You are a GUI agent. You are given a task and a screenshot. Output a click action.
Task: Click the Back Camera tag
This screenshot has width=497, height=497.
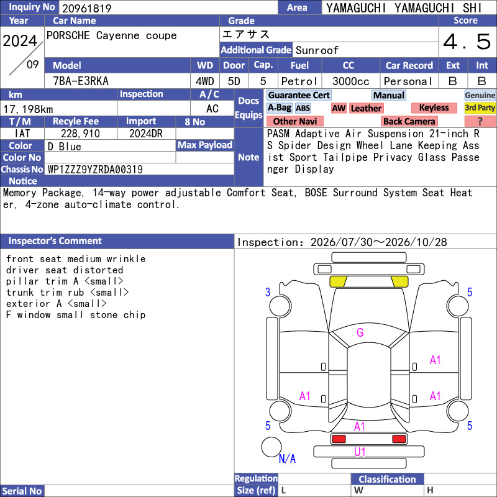409,121
